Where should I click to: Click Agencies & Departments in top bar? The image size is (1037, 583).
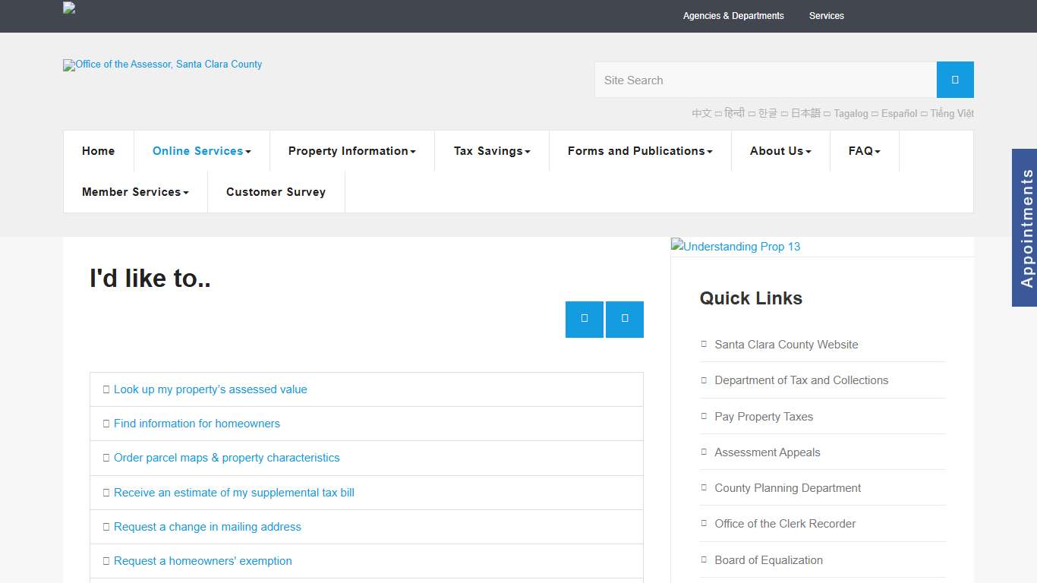(x=733, y=16)
